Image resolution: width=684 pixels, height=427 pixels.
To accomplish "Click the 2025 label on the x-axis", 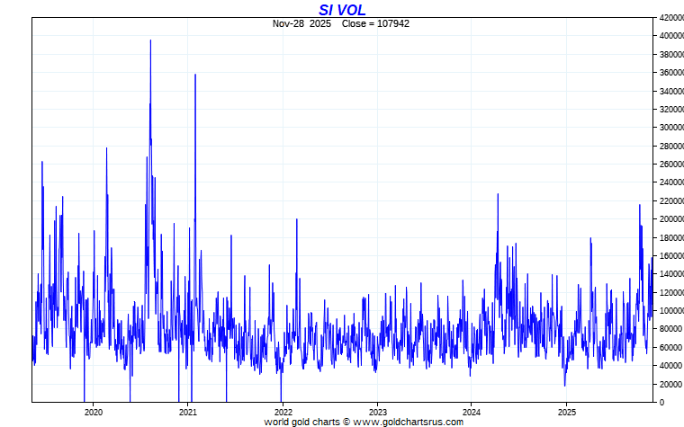I will pos(566,412).
